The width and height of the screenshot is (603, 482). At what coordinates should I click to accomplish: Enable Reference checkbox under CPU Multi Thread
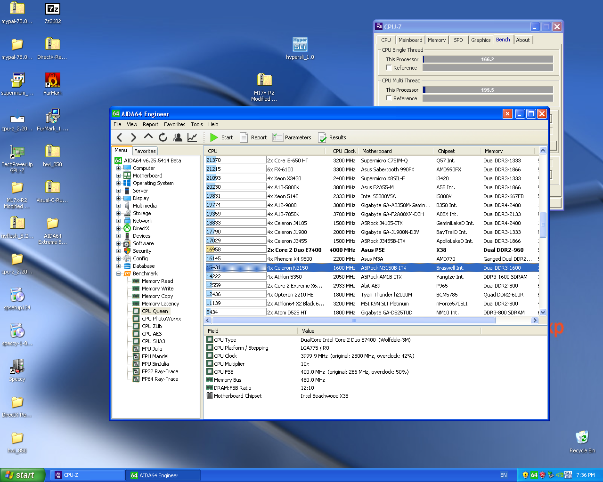tap(389, 98)
